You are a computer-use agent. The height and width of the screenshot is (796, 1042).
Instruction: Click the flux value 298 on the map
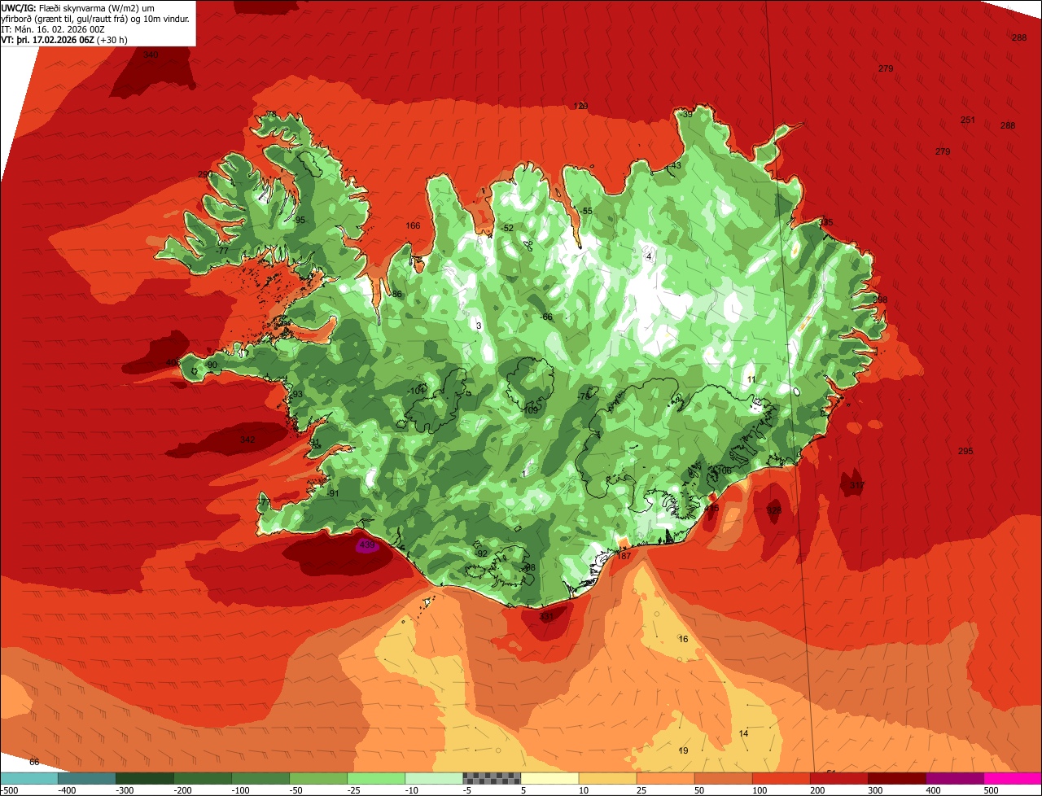point(880,300)
